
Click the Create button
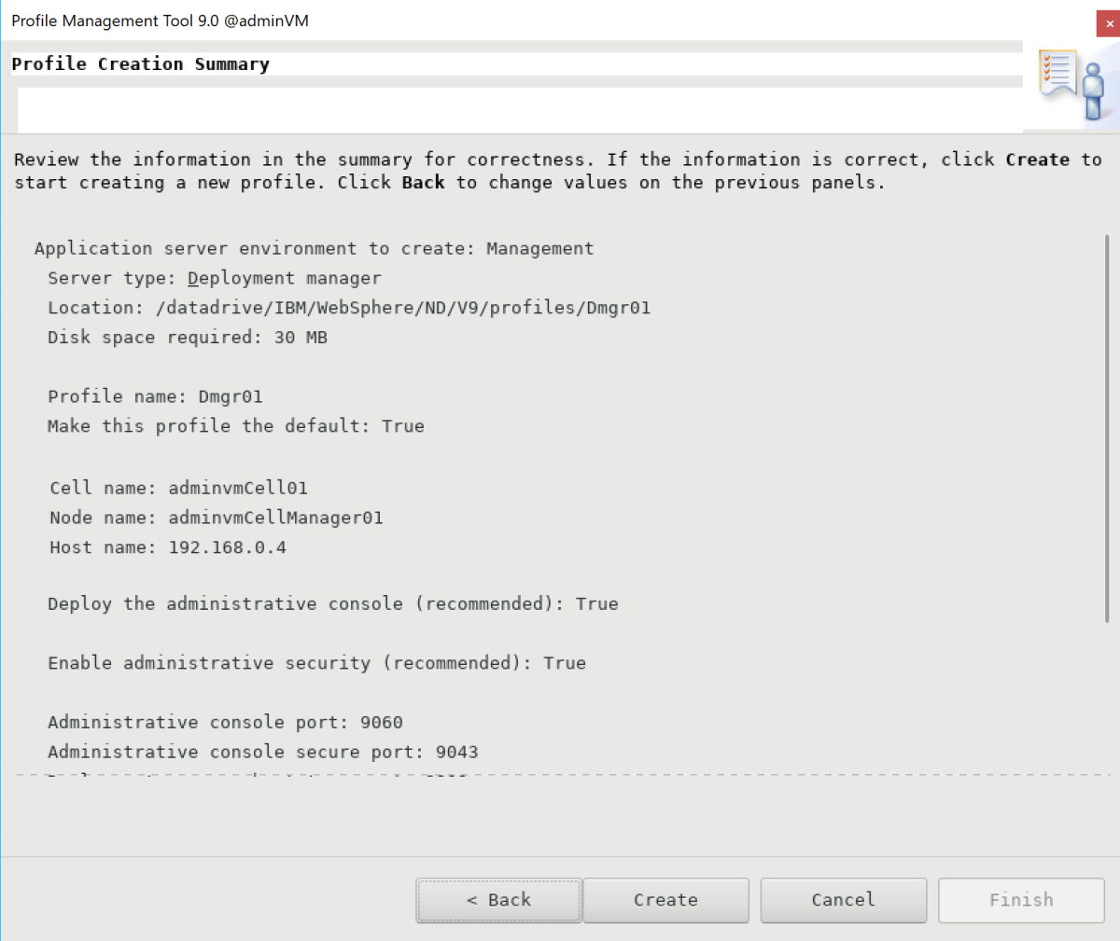click(x=665, y=900)
